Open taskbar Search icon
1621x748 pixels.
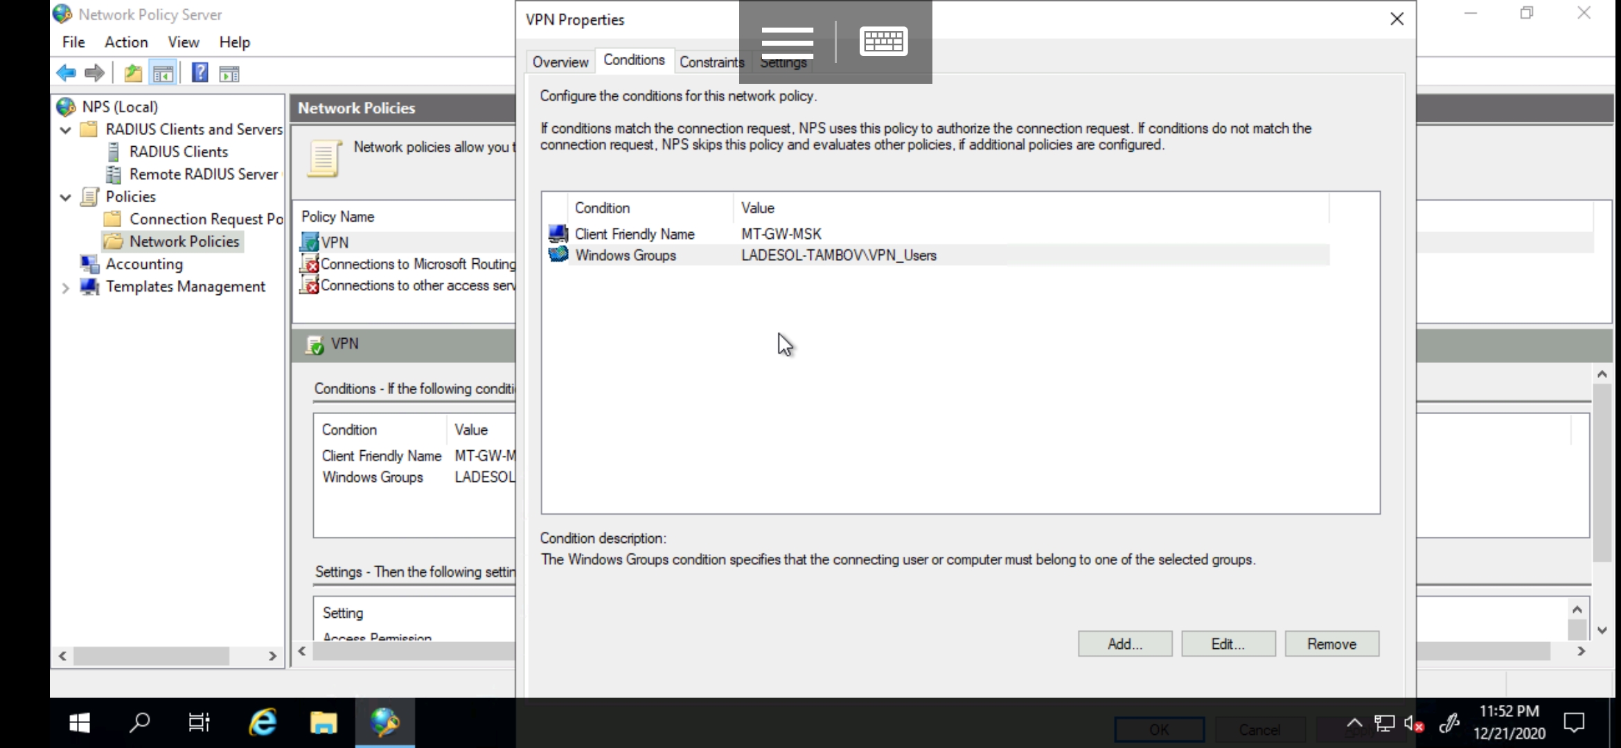click(139, 723)
